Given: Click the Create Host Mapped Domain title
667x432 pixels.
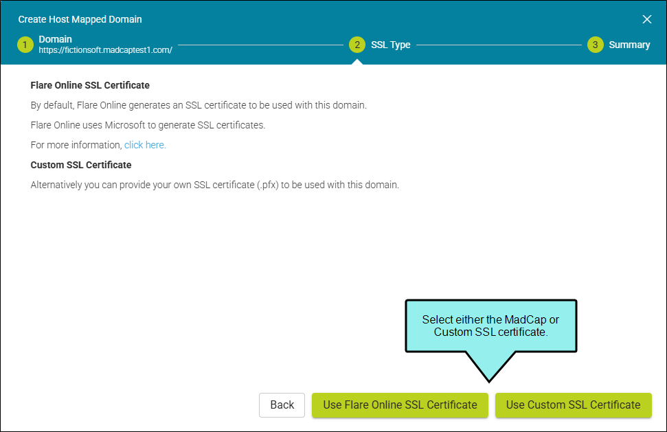Looking at the screenshot, I should click(x=80, y=20).
